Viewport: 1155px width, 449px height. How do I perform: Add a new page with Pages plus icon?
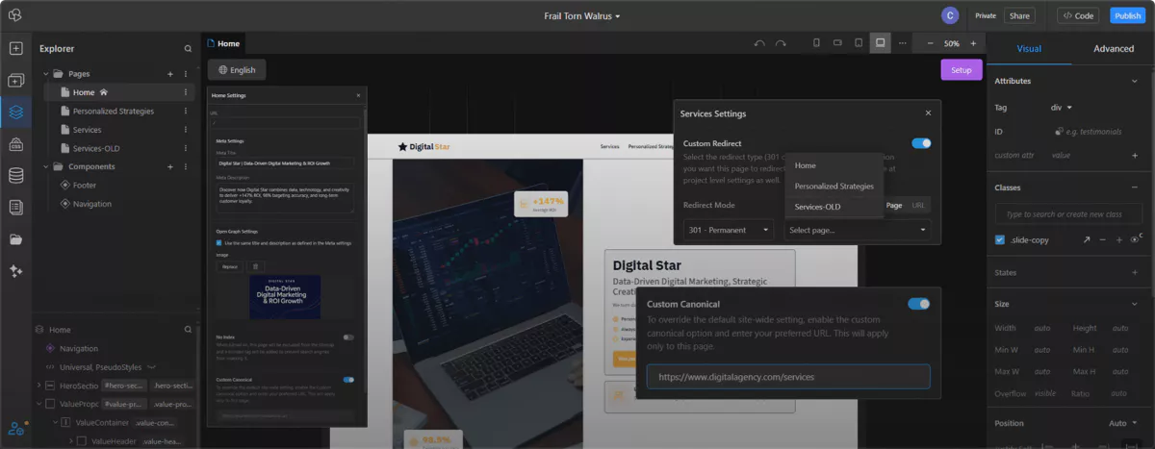(x=170, y=74)
